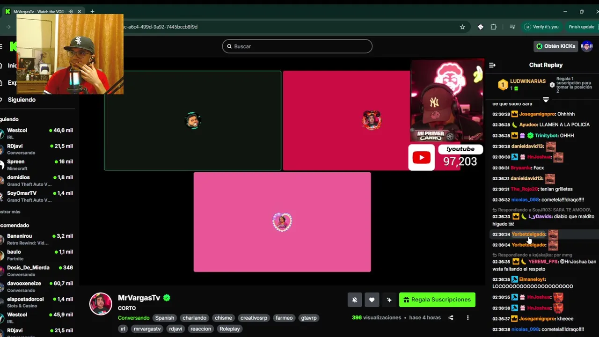Open YEREMI_FPS username in chat
599x337 pixels.
543,262
